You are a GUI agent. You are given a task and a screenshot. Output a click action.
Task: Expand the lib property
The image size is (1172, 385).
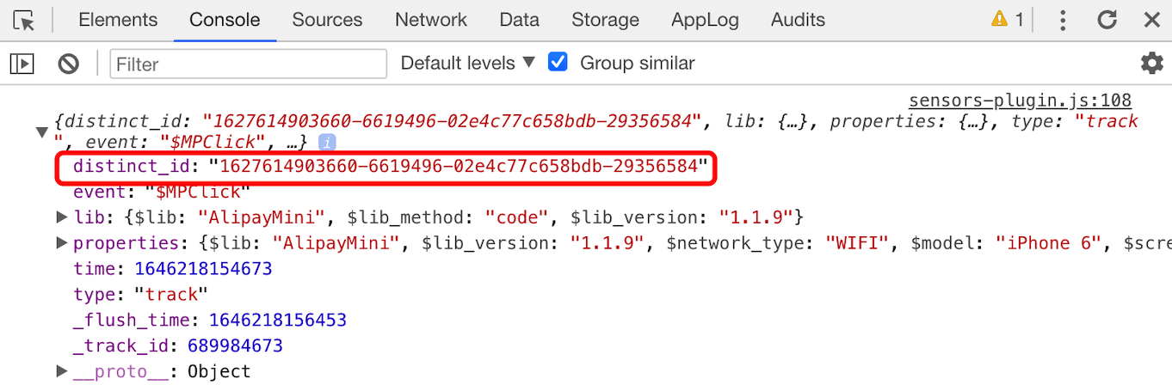click(61, 217)
